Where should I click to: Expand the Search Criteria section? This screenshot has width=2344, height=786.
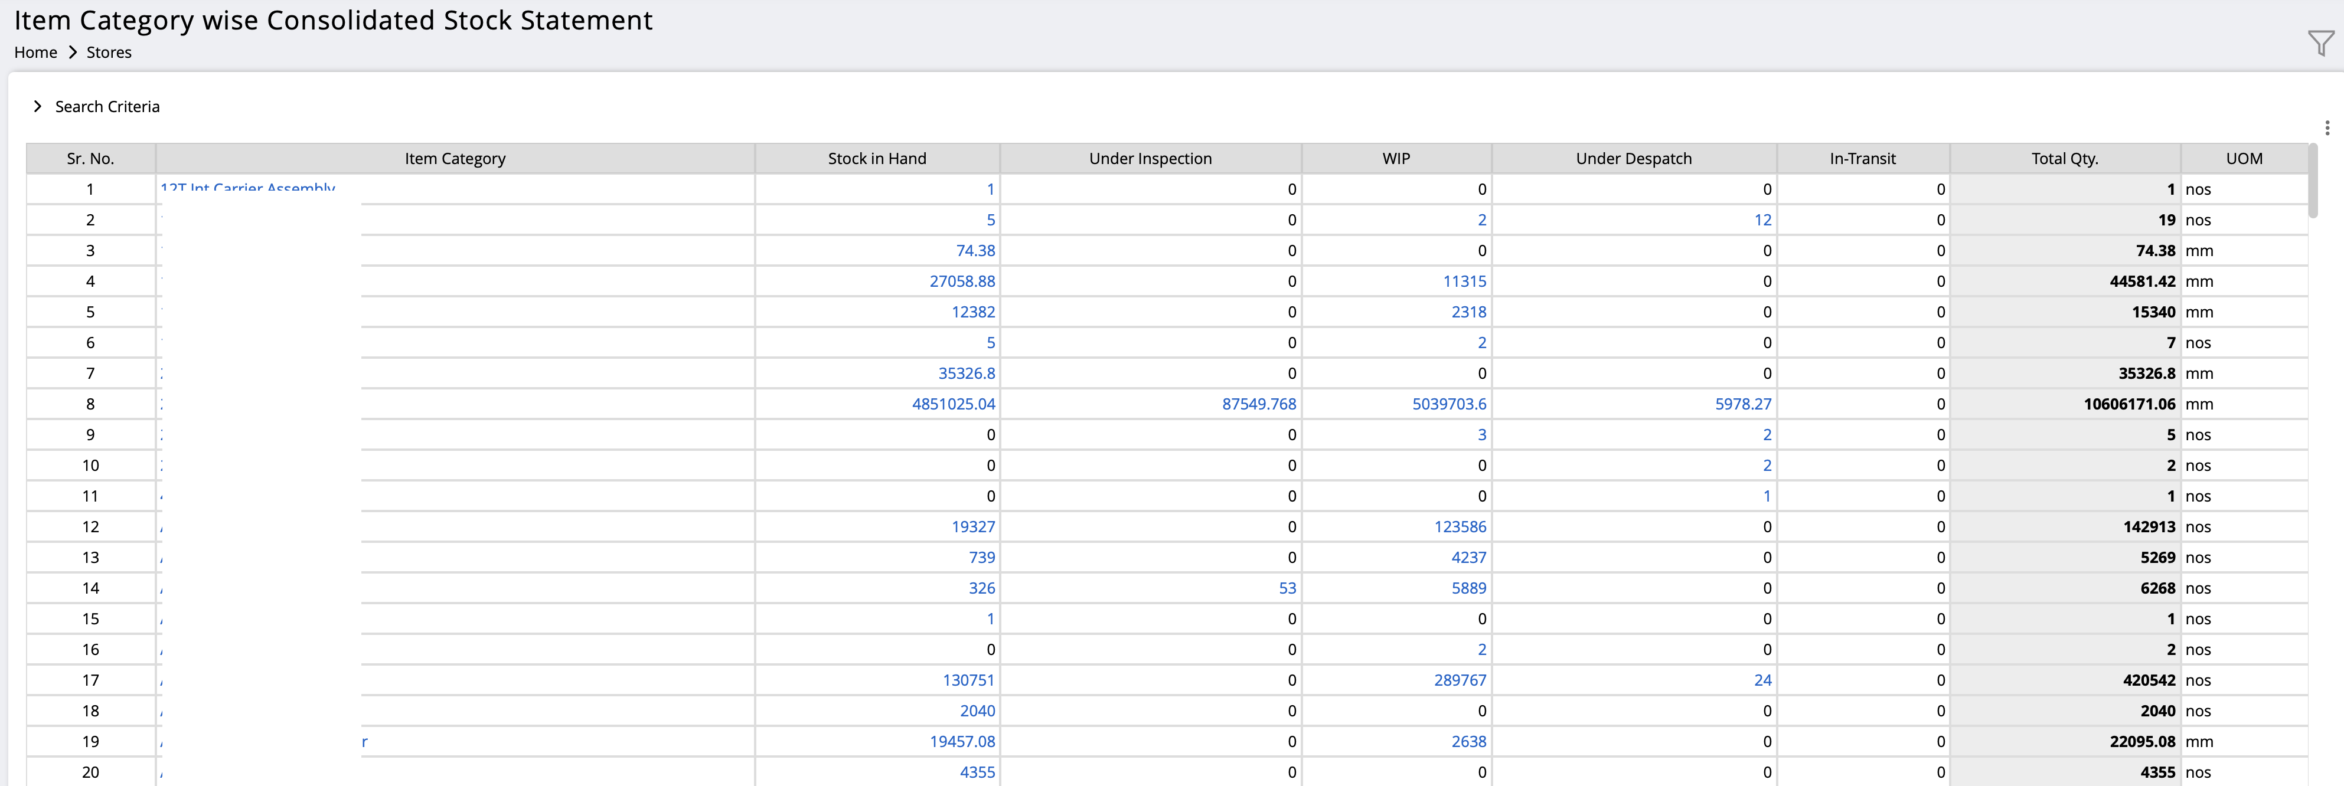[x=96, y=106]
